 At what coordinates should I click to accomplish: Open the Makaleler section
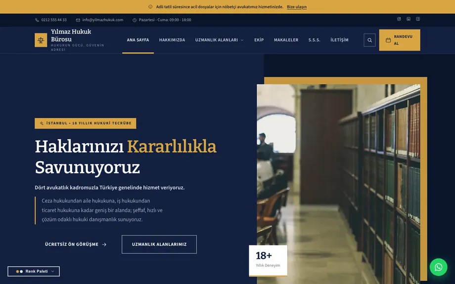286,40
